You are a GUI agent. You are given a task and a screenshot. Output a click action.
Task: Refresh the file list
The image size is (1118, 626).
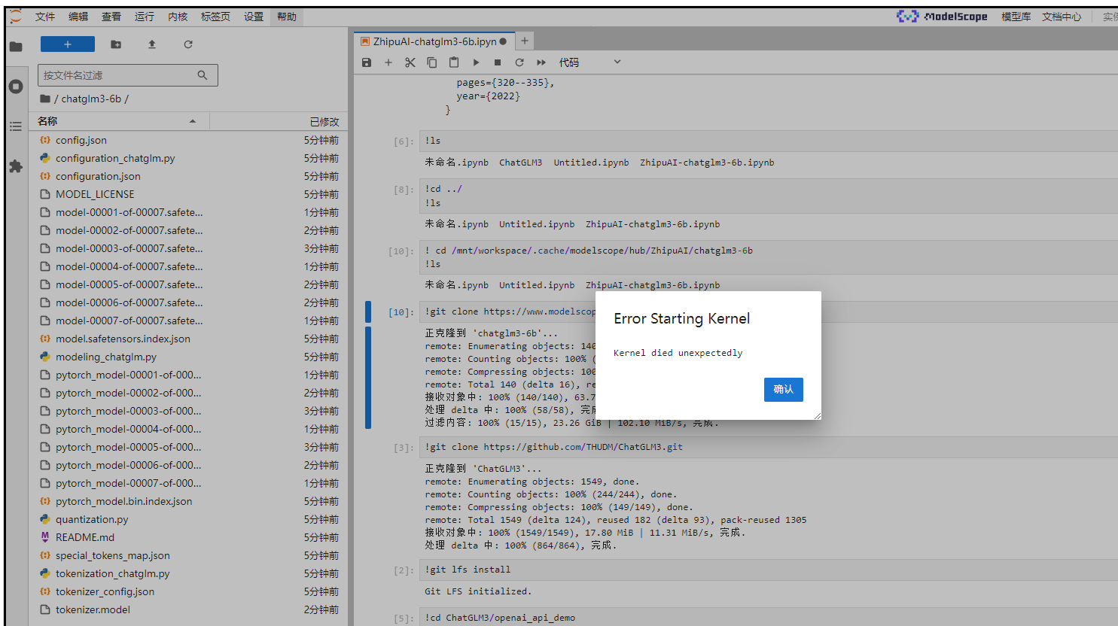(188, 44)
